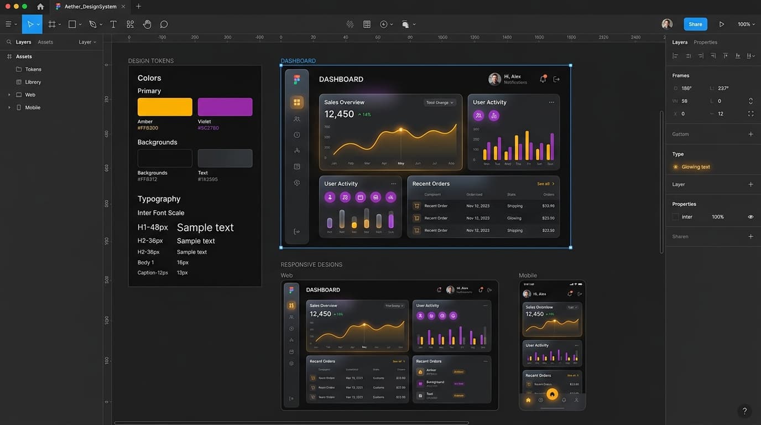Open the help question mark button

tap(744, 411)
